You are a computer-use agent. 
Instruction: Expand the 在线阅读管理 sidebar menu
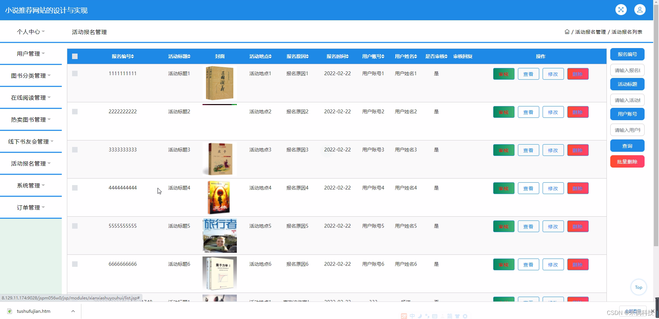pos(31,98)
